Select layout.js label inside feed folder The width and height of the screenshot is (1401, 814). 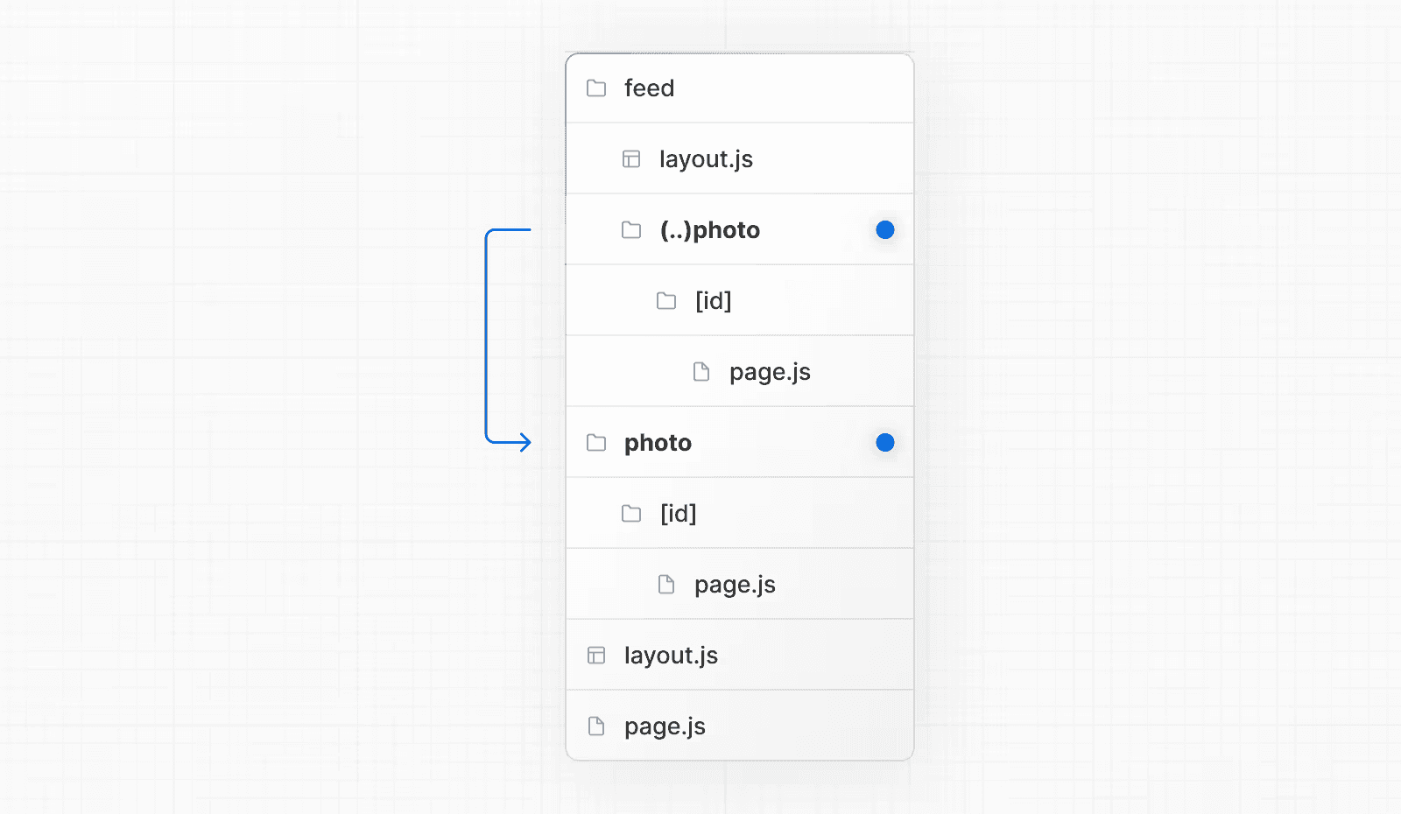(706, 159)
